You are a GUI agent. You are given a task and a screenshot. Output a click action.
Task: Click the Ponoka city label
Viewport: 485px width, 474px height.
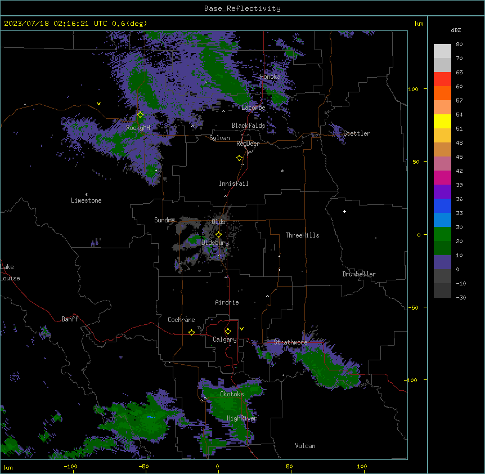point(270,77)
